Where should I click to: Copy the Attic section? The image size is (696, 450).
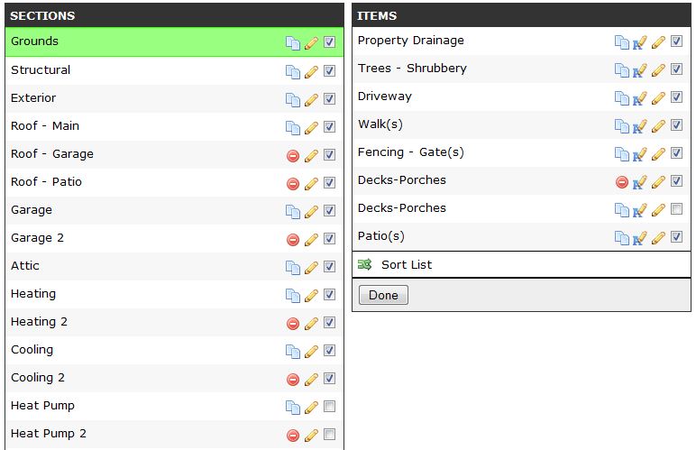(x=292, y=268)
